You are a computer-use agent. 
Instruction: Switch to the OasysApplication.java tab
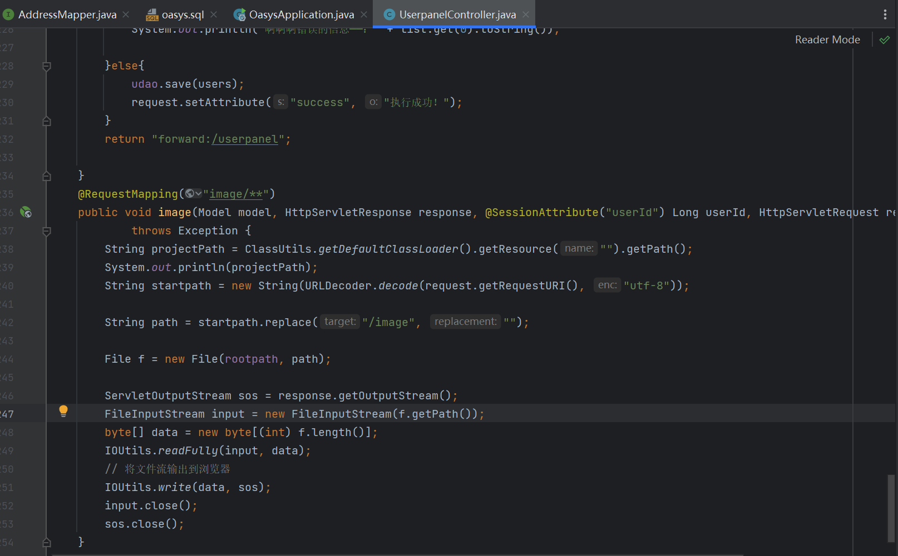click(301, 14)
